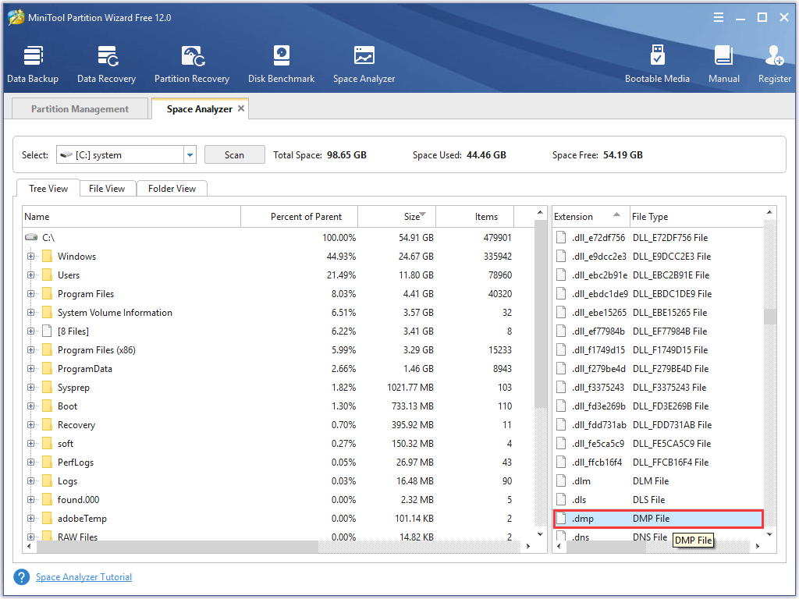Click the soft folder icon
Viewport: 799px width, 599px height.
[47, 444]
